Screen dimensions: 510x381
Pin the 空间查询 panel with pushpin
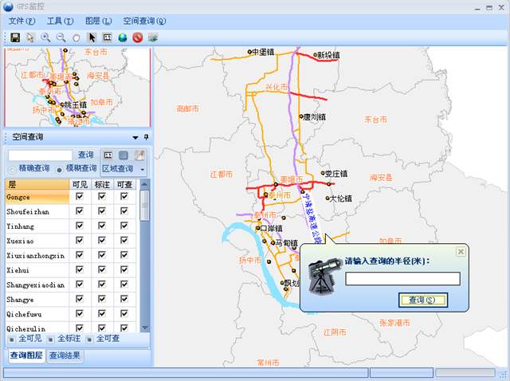coord(146,137)
